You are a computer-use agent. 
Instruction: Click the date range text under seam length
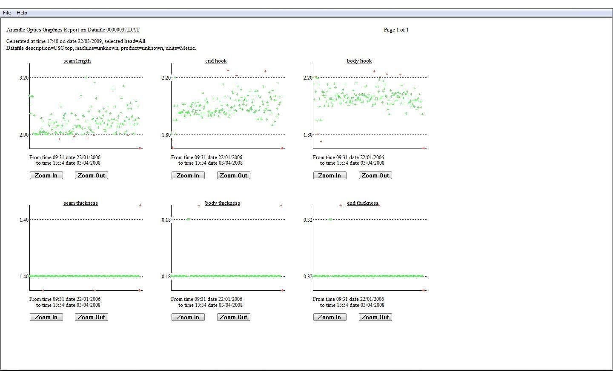click(x=65, y=160)
